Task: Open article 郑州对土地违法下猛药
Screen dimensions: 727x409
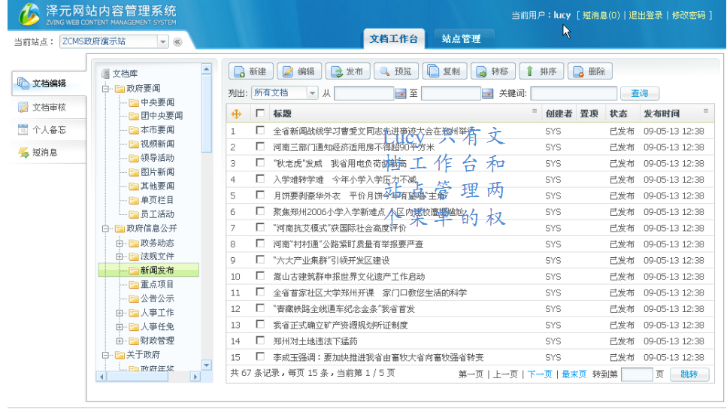Action: (x=315, y=341)
